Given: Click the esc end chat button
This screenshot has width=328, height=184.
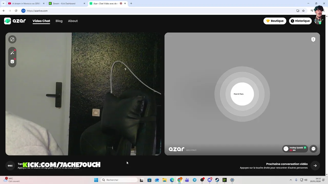Looking at the screenshot, I should tap(10, 166).
